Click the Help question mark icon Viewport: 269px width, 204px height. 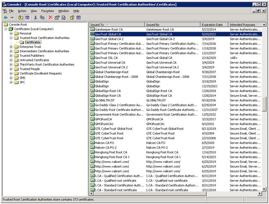click(72, 17)
